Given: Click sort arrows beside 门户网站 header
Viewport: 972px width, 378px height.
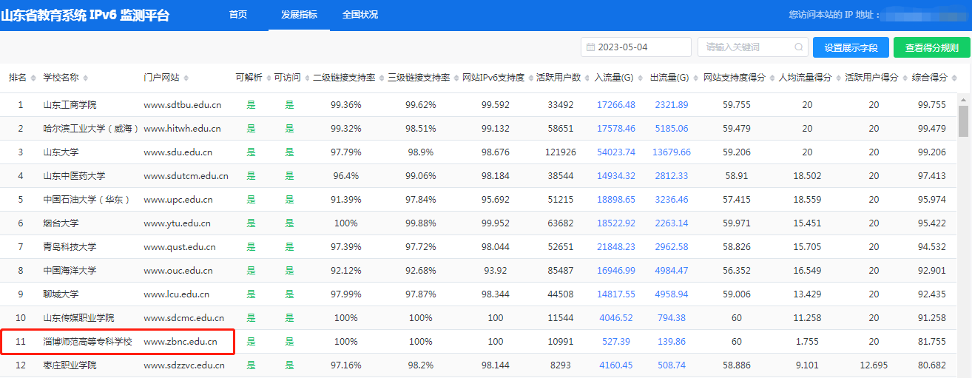Looking at the screenshot, I should pos(186,78).
